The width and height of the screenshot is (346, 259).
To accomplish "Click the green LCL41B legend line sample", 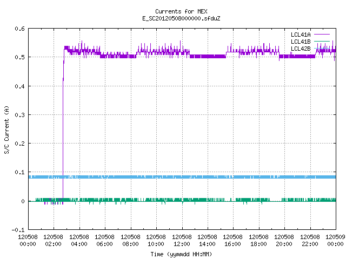I will (x=322, y=42).
